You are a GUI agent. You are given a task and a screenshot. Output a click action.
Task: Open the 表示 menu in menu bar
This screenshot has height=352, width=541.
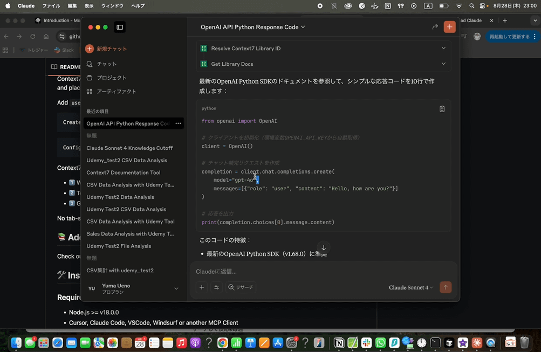click(89, 5)
